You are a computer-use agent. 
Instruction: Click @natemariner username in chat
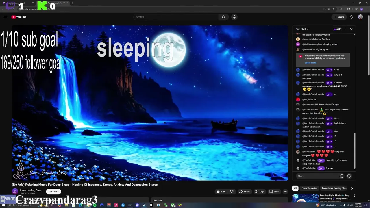309,152
